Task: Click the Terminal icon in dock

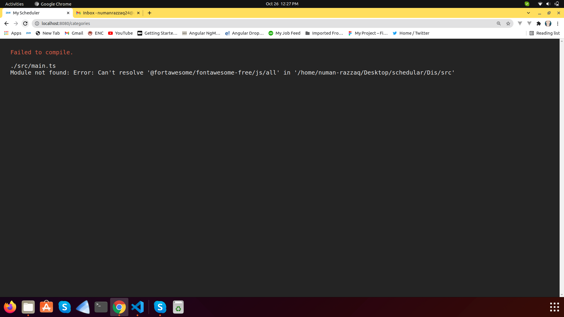Action: click(x=101, y=307)
